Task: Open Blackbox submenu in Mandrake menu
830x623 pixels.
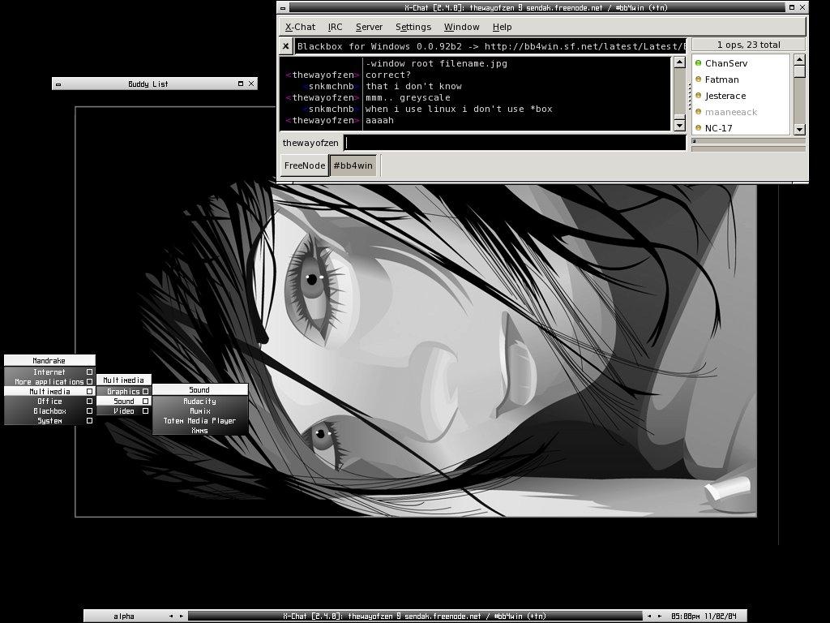Action: [49, 411]
